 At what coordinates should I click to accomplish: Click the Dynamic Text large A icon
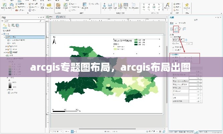click(x=168, y=5)
